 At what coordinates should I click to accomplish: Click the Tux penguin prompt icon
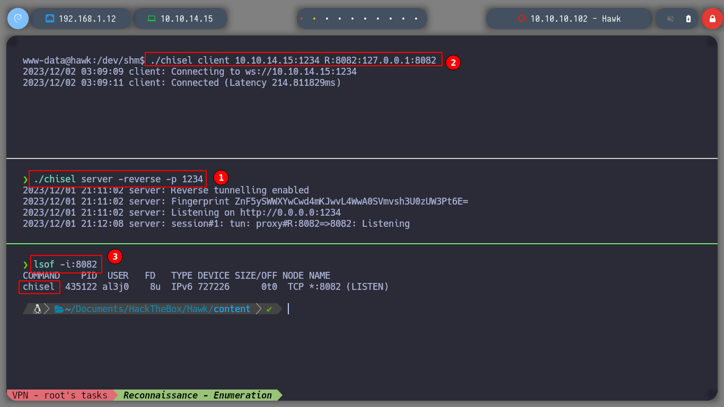pyautogui.click(x=37, y=309)
